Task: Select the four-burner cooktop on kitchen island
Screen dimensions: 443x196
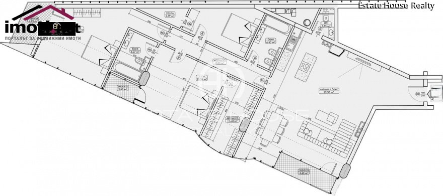Action: point(306,67)
